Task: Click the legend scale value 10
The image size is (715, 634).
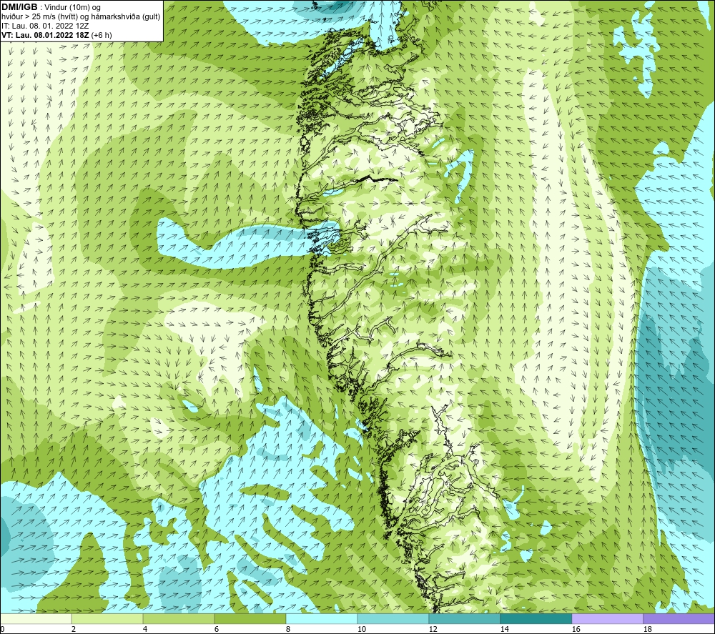Action: pos(361,630)
